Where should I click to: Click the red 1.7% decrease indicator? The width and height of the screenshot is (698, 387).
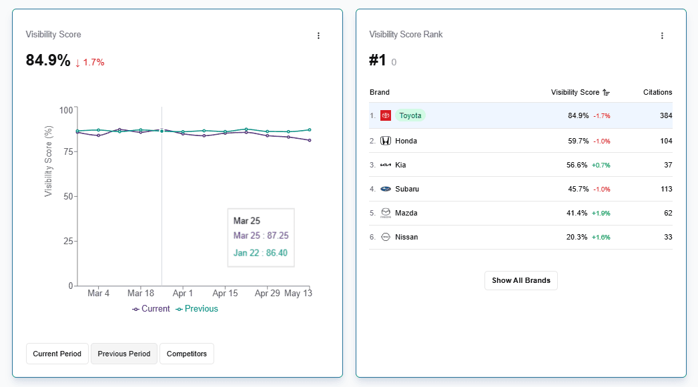(89, 62)
